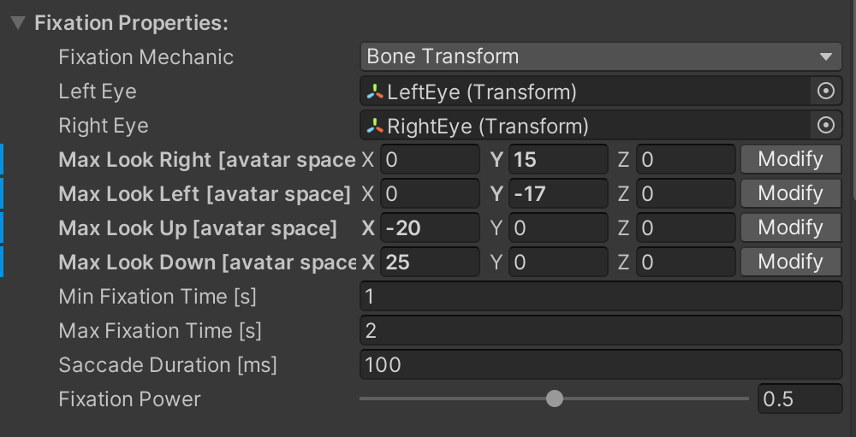Select the Min Fixation Time field
Screen dimensions: 856x437
(601, 296)
